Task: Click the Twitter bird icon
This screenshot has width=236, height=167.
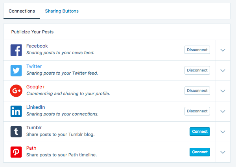Action: click(x=16, y=70)
